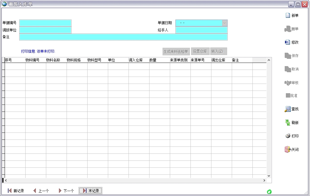This screenshot has width=310, height=196.
Task: Go to 首记录 (first record)
Action: tap(16, 190)
